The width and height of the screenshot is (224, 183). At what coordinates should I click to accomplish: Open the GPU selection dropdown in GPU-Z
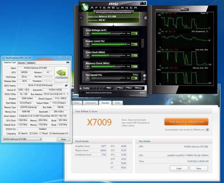pyautogui.click(x=22, y=139)
